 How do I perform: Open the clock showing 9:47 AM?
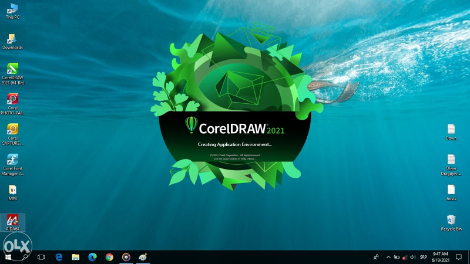click(x=440, y=257)
